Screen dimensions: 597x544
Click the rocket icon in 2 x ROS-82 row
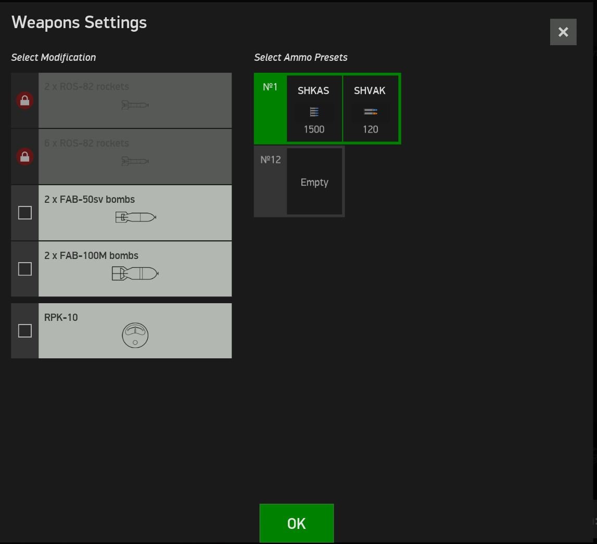click(x=135, y=105)
